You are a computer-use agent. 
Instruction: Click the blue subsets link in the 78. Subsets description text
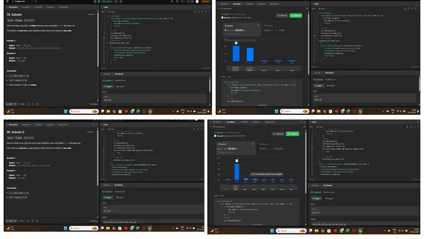coord(60,26)
